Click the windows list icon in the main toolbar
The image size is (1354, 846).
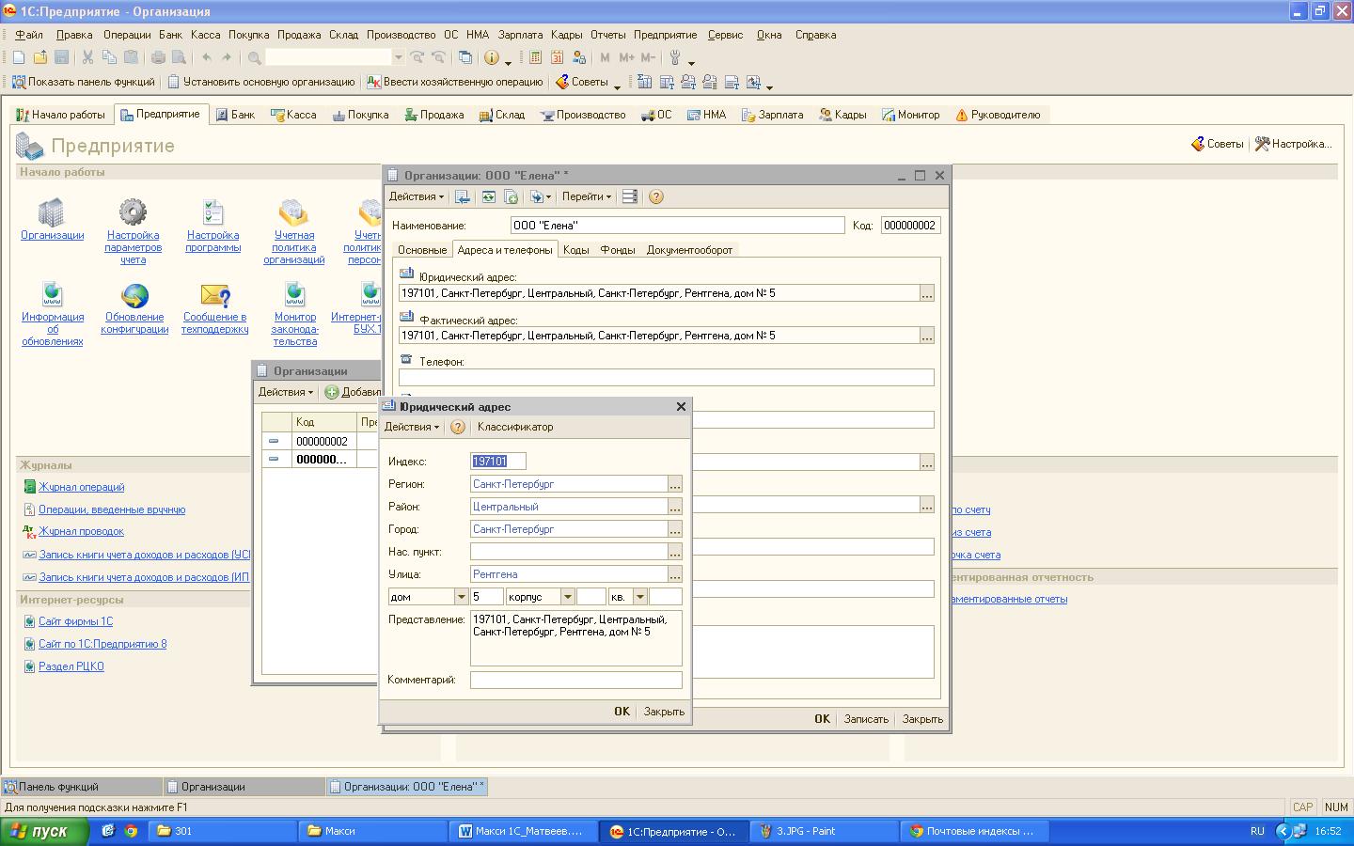pos(464,57)
